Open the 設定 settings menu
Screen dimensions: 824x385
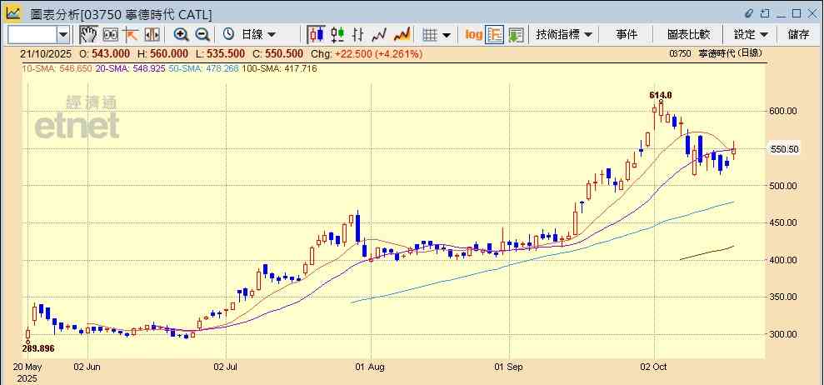750,34
